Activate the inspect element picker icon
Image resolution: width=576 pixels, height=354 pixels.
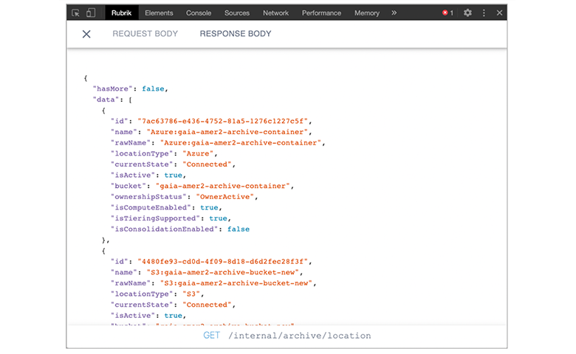(x=75, y=13)
